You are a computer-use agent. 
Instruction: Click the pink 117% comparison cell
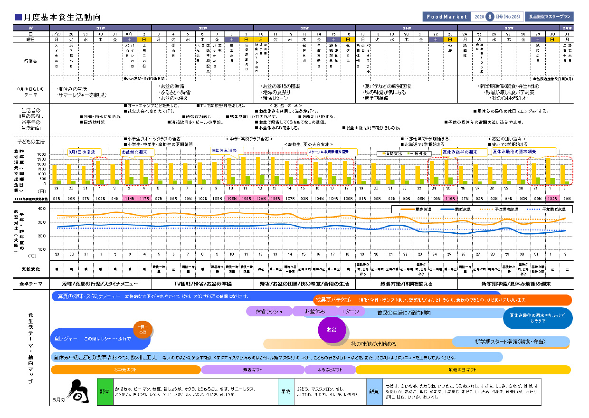[x=144, y=198]
